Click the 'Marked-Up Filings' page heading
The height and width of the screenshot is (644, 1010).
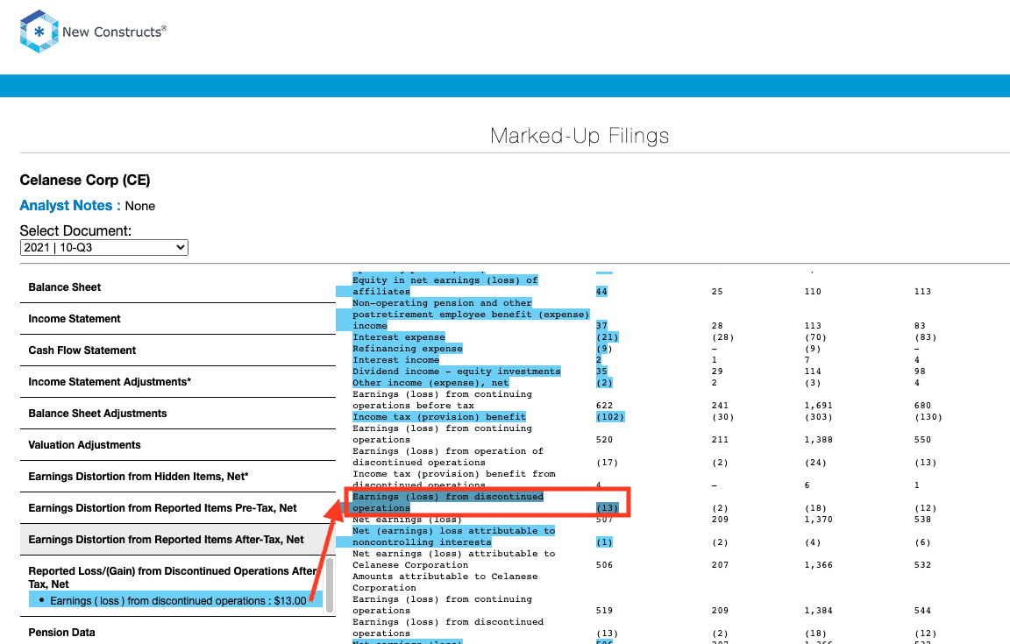click(579, 136)
